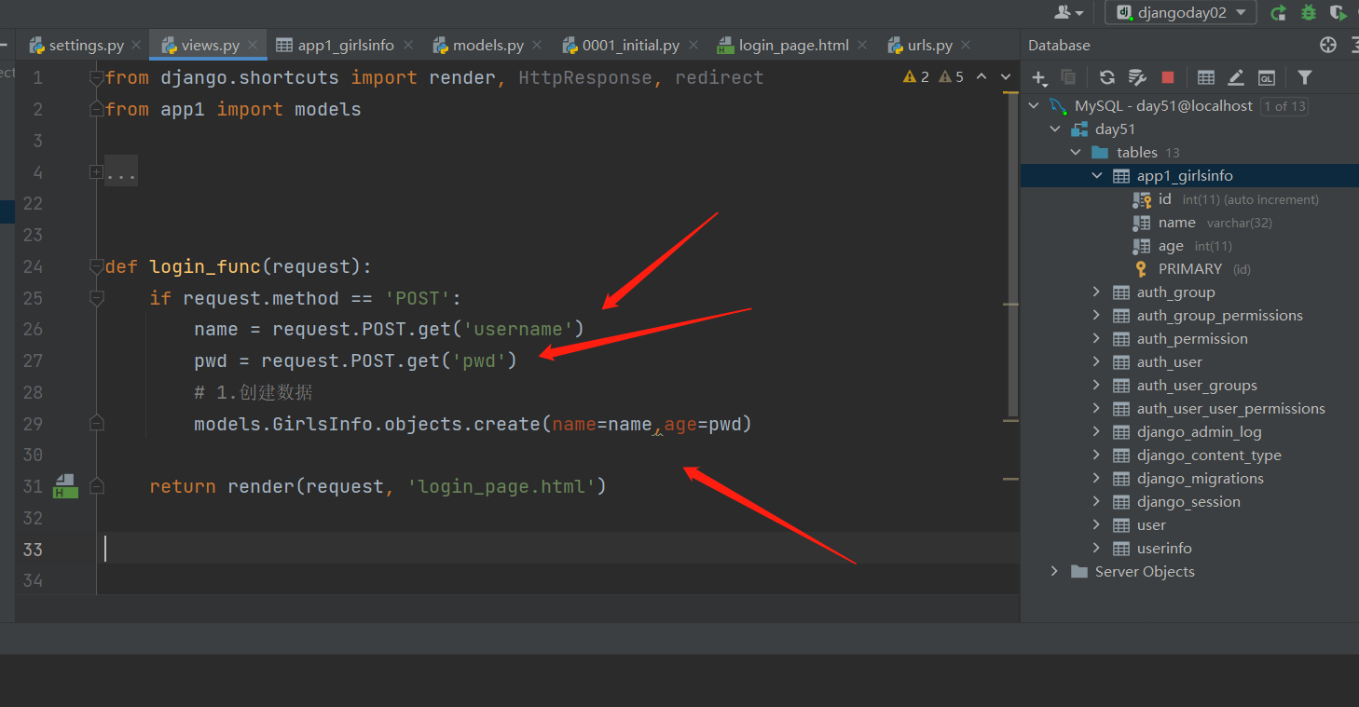Expand the Server Objects node

pos(1054,572)
